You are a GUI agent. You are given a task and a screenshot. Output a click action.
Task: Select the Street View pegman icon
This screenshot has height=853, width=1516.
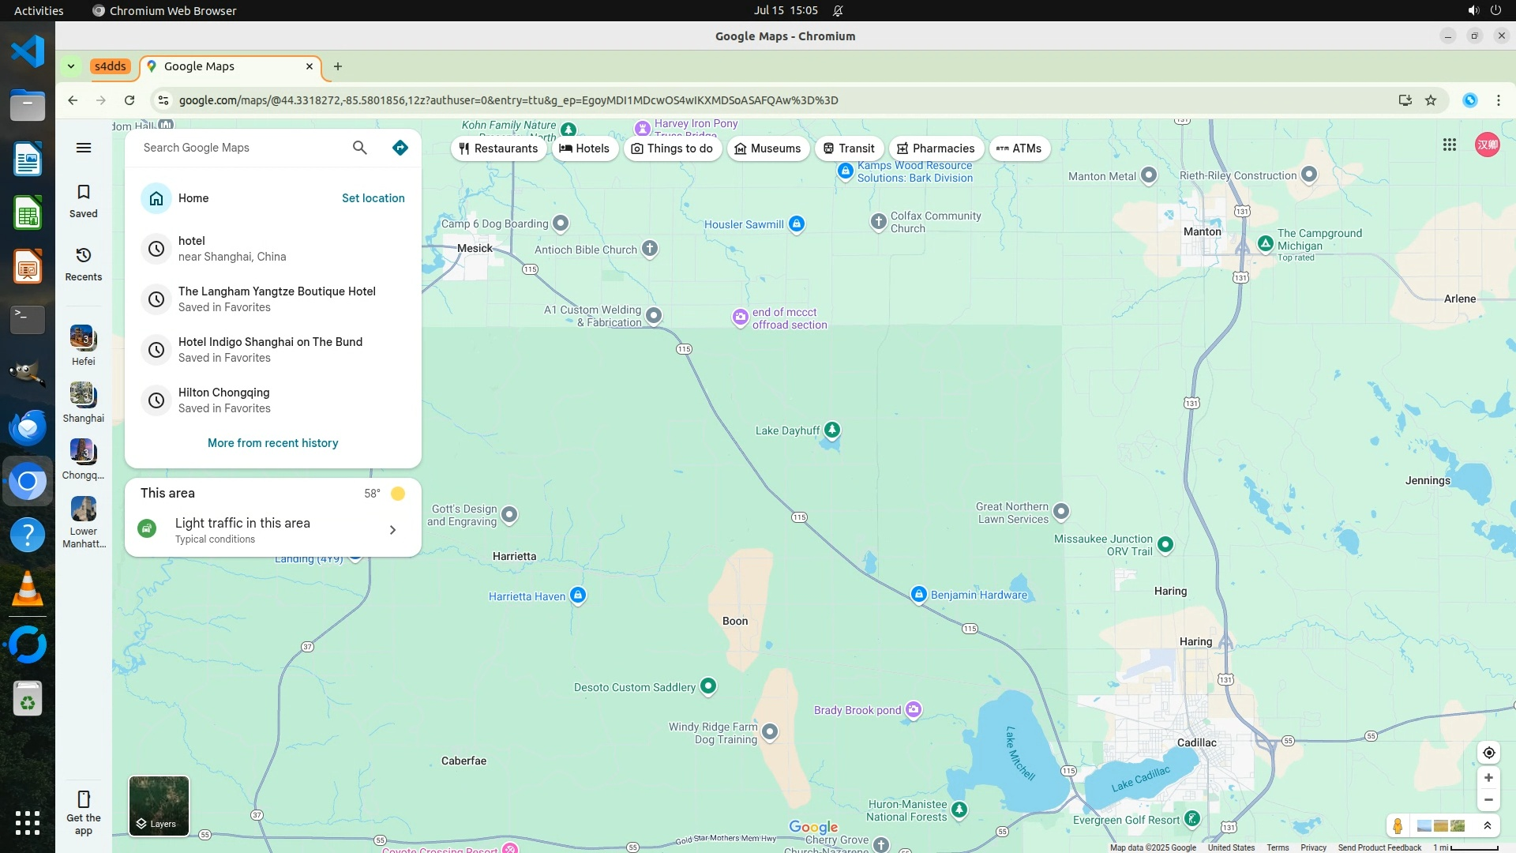click(x=1398, y=826)
